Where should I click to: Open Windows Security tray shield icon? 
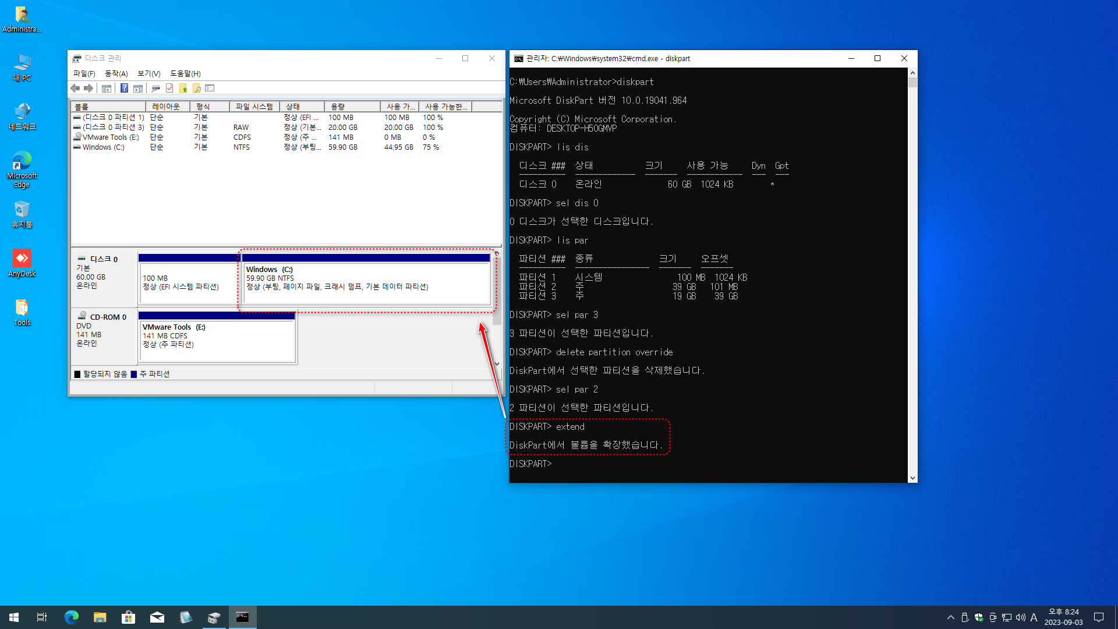tap(979, 617)
